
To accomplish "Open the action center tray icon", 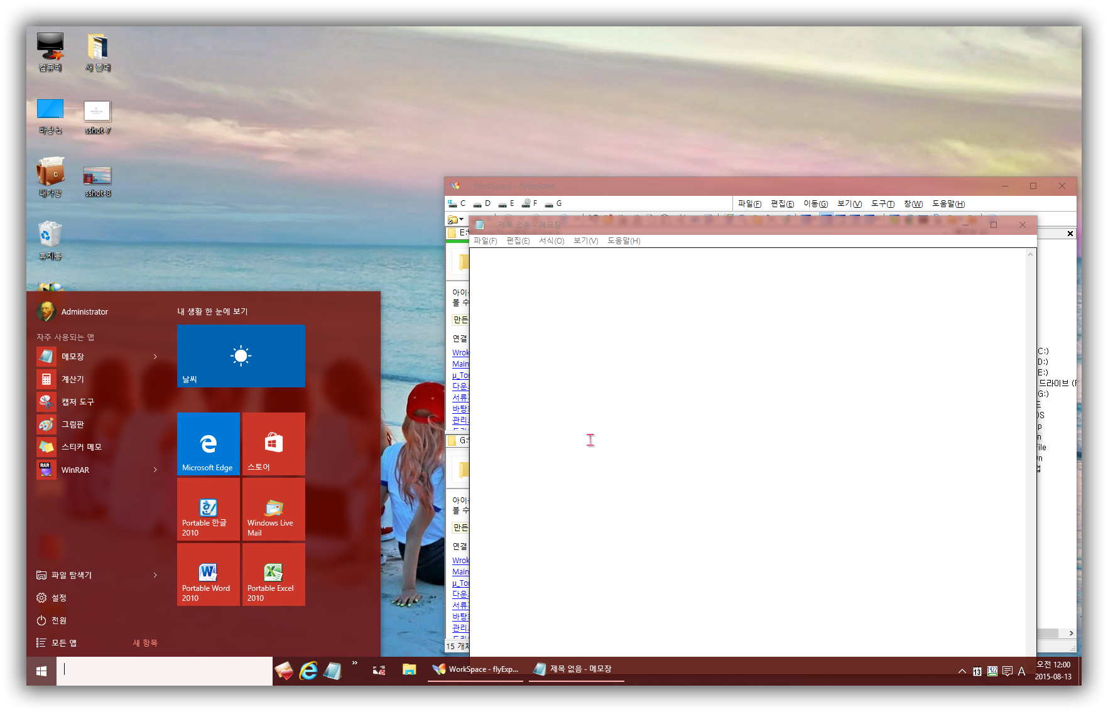I will click(1008, 671).
